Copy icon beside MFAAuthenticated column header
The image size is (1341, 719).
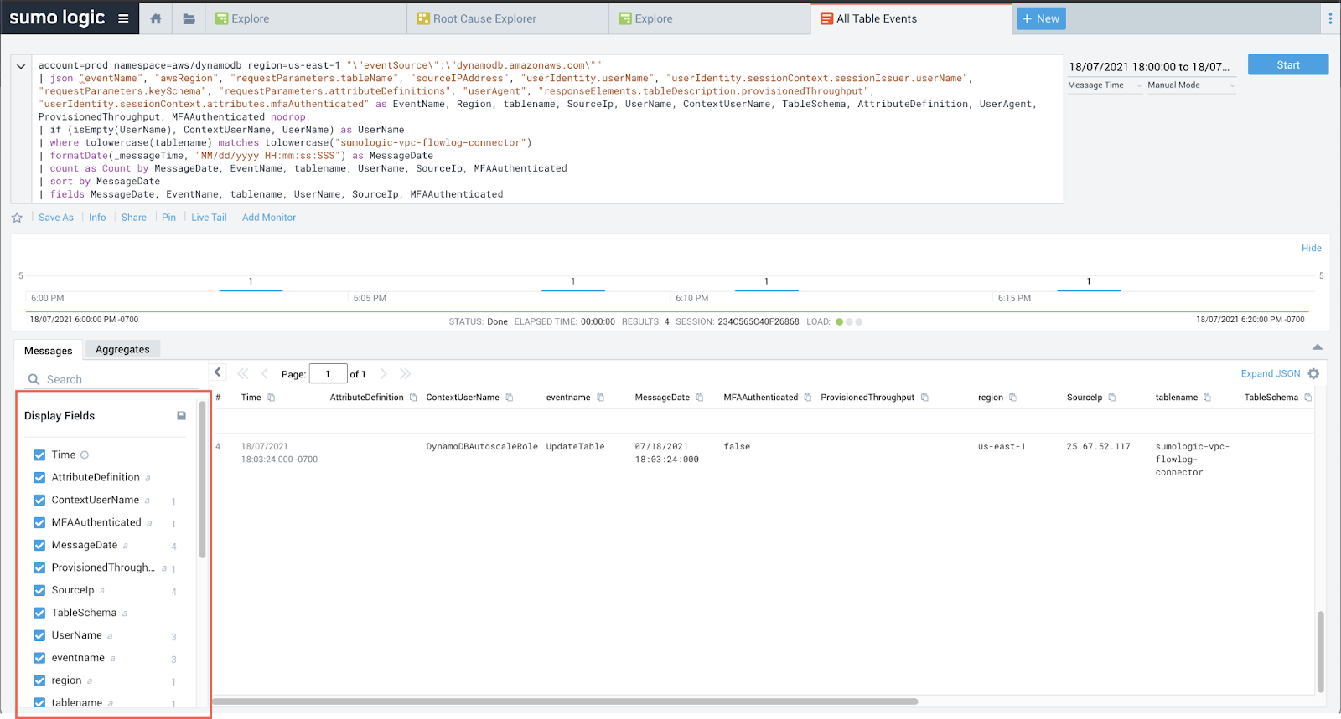tap(808, 398)
